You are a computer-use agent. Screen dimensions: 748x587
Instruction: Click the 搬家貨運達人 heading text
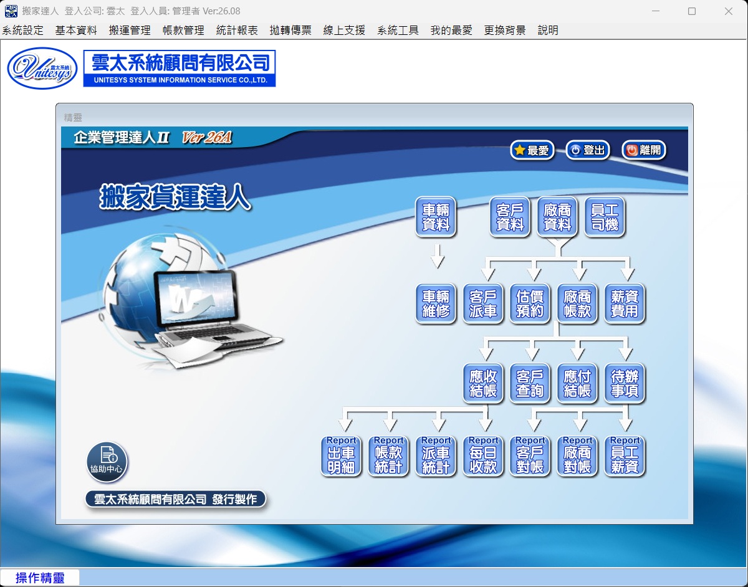click(175, 197)
